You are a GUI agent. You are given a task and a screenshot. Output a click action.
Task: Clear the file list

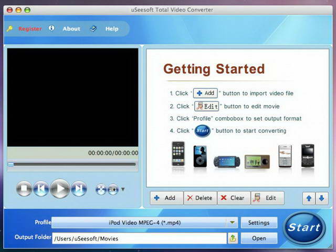(234, 198)
